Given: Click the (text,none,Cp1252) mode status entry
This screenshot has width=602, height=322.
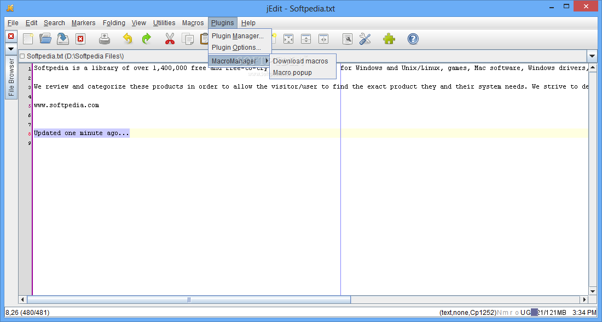Looking at the screenshot, I should pos(467,312).
